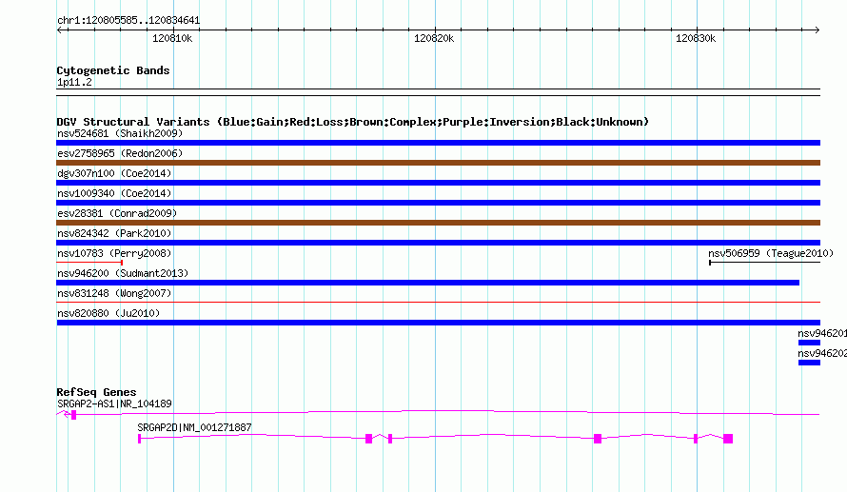Click the thin red line for nsv831248

click(x=438, y=303)
